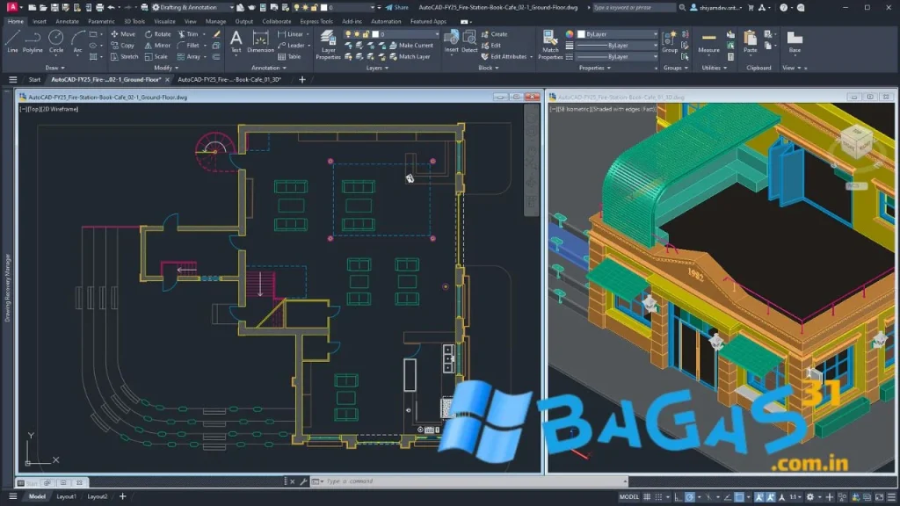
Task: Open Layer Properties manager
Action: click(329, 45)
